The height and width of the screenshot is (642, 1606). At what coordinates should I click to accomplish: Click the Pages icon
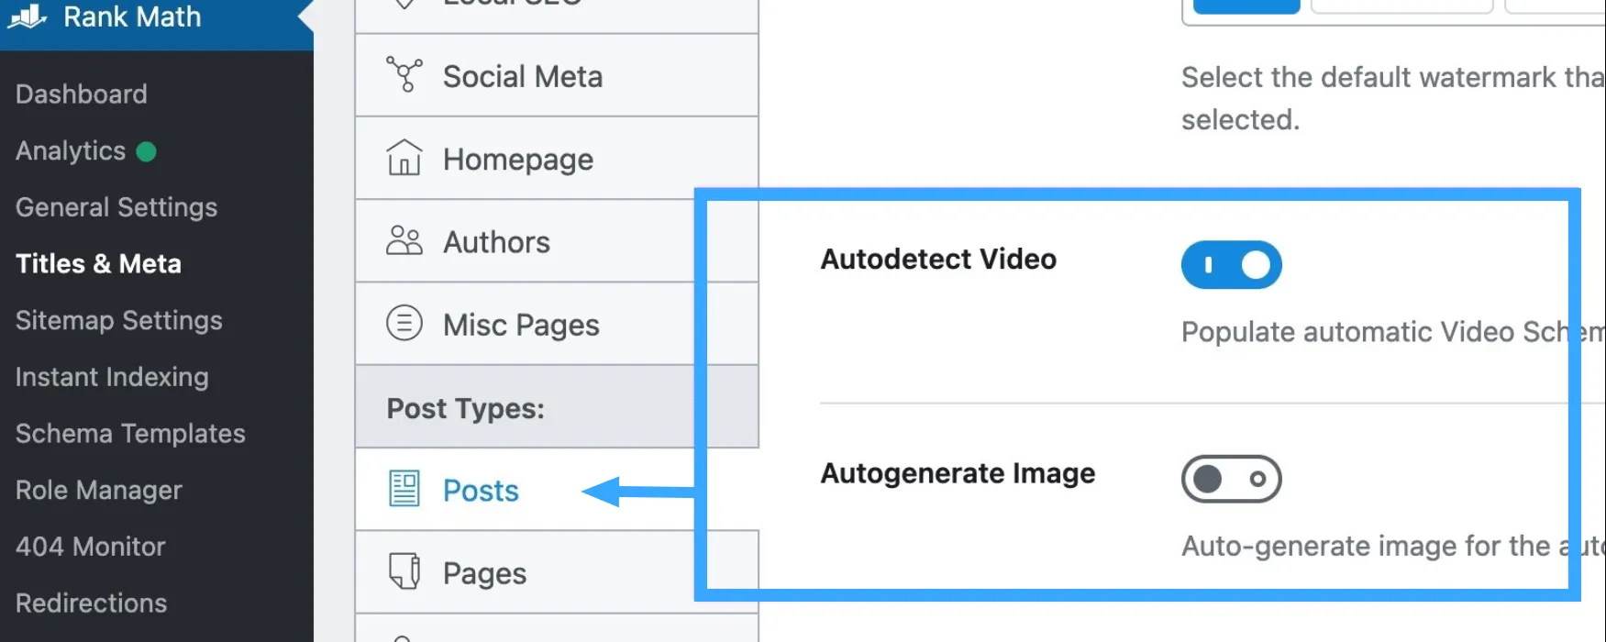tap(404, 572)
